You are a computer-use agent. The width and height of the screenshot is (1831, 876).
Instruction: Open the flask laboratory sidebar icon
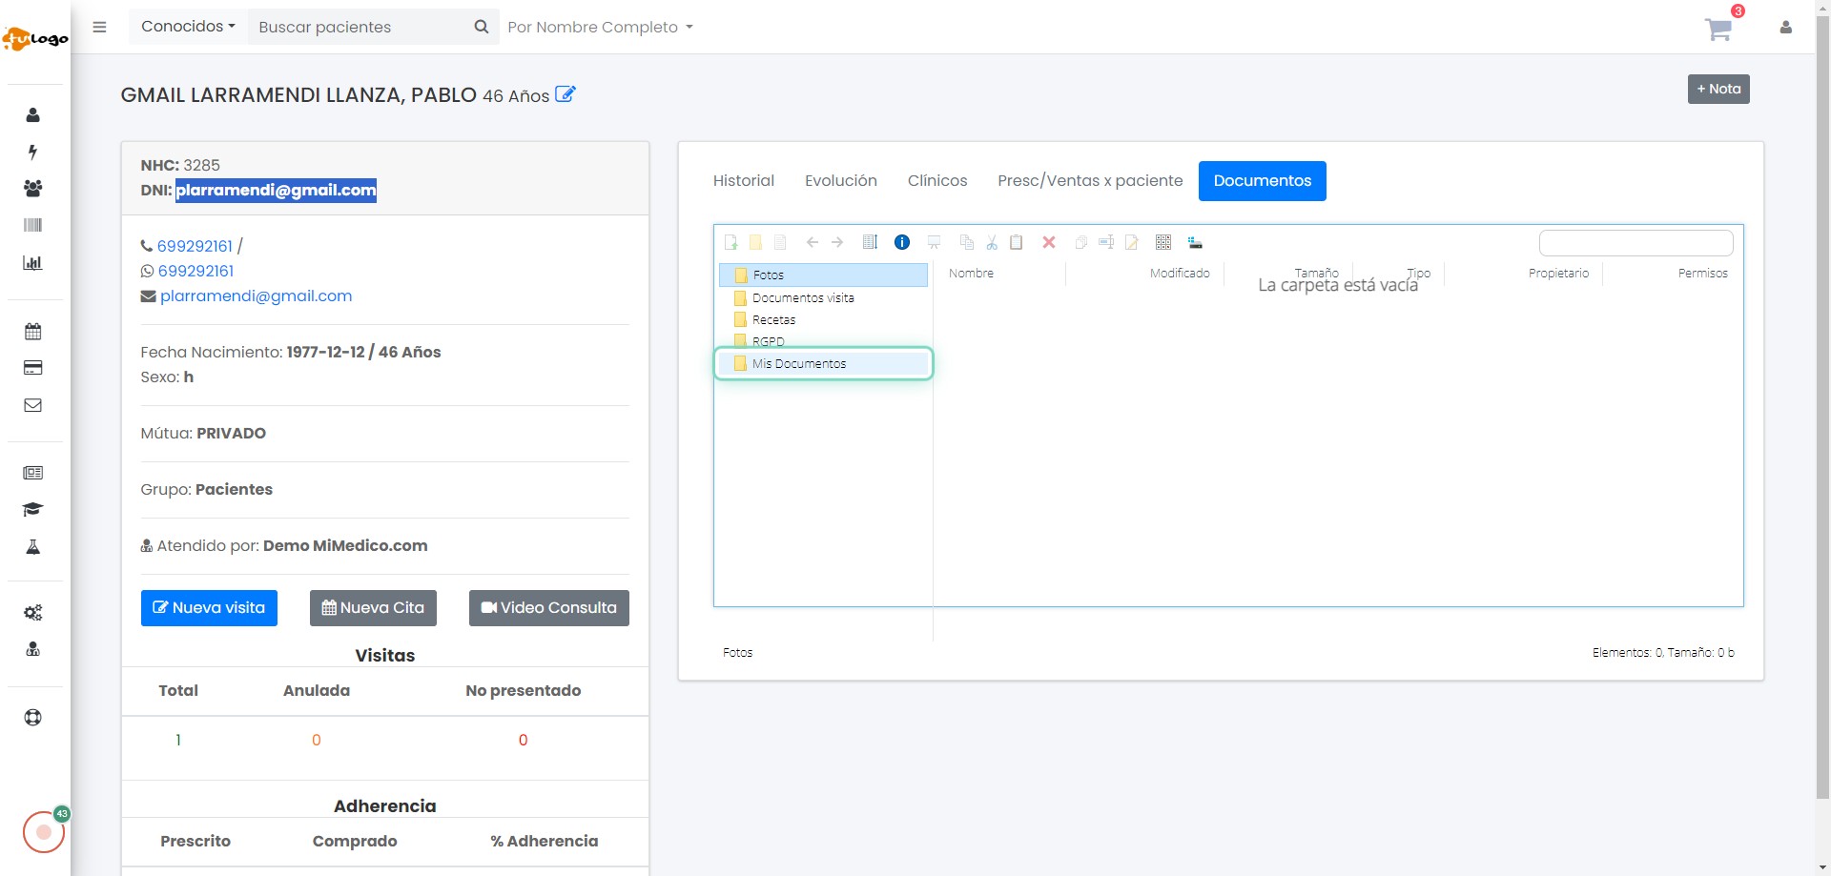pos(32,546)
